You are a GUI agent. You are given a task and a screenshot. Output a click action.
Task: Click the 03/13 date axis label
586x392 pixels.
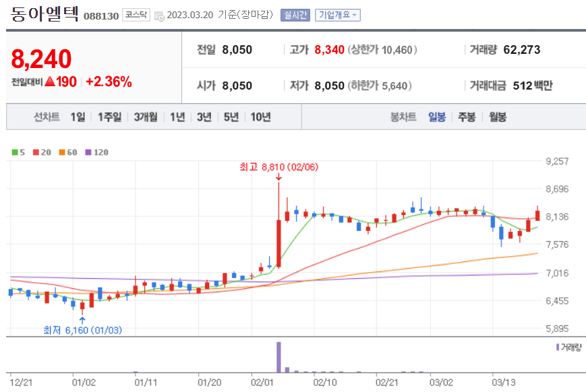click(504, 383)
